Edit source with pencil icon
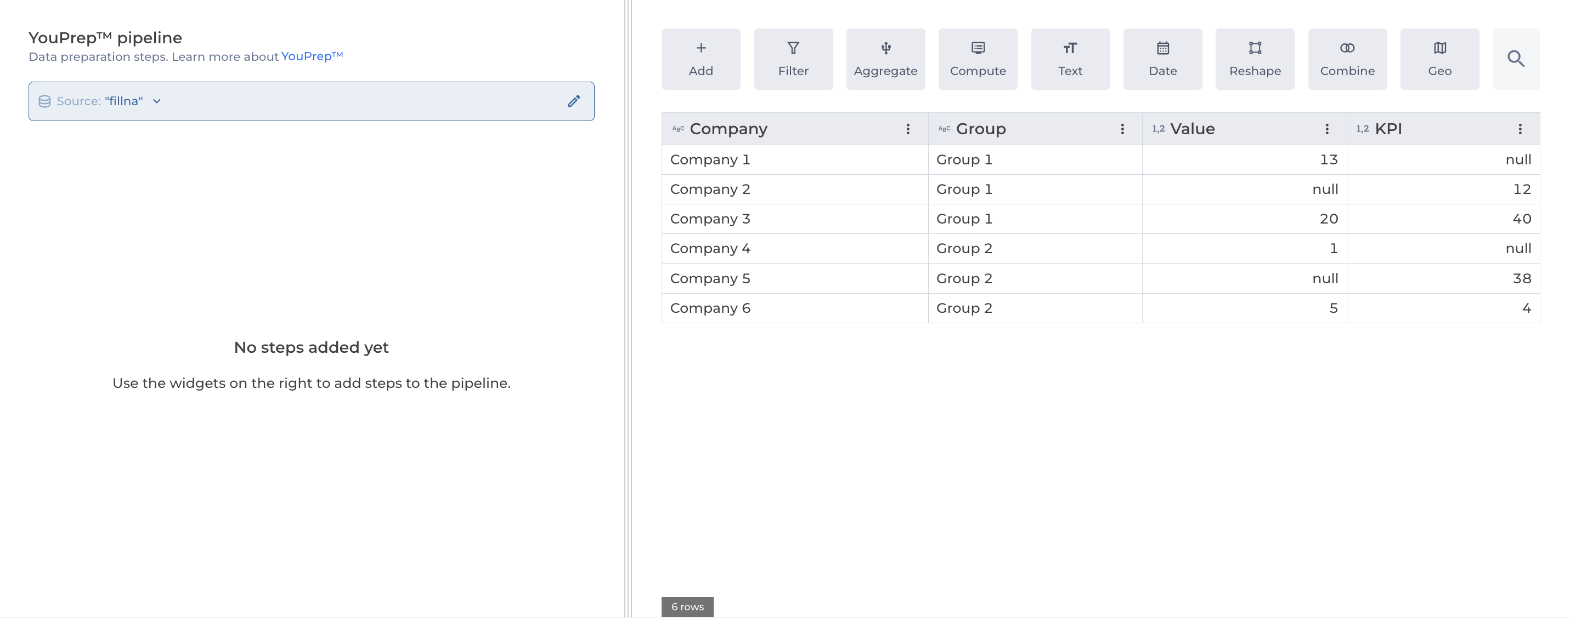The height and width of the screenshot is (618, 1570). (573, 101)
